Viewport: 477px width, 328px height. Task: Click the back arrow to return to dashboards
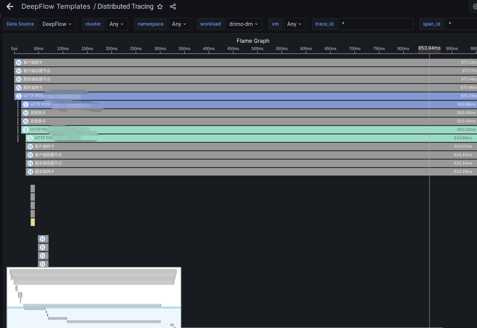(x=10, y=6)
